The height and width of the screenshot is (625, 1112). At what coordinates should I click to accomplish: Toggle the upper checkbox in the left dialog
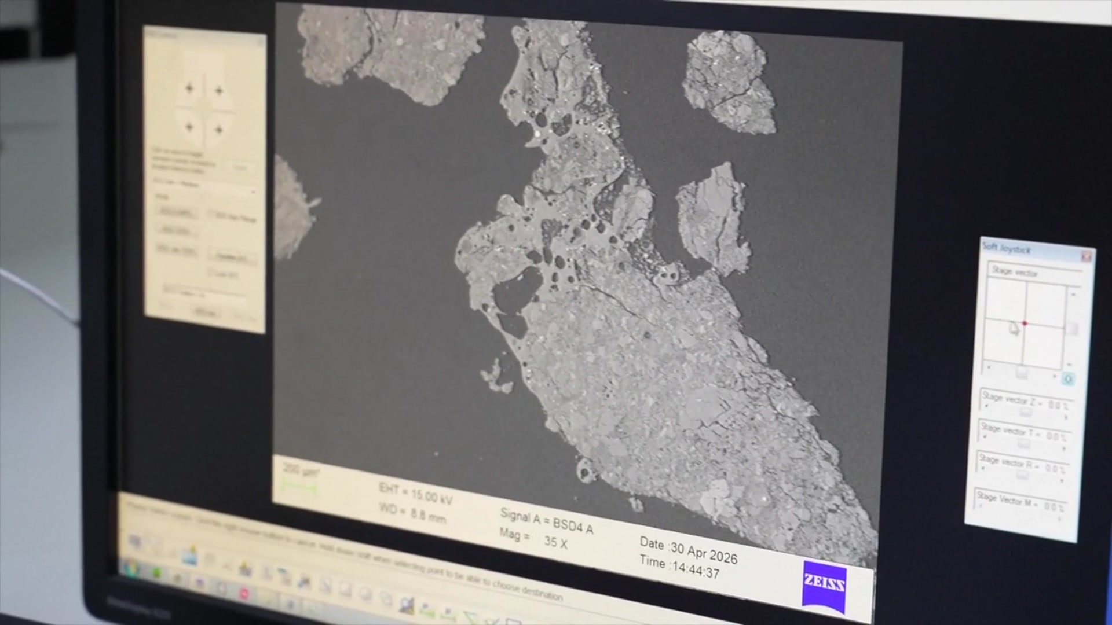tap(211, 214)
